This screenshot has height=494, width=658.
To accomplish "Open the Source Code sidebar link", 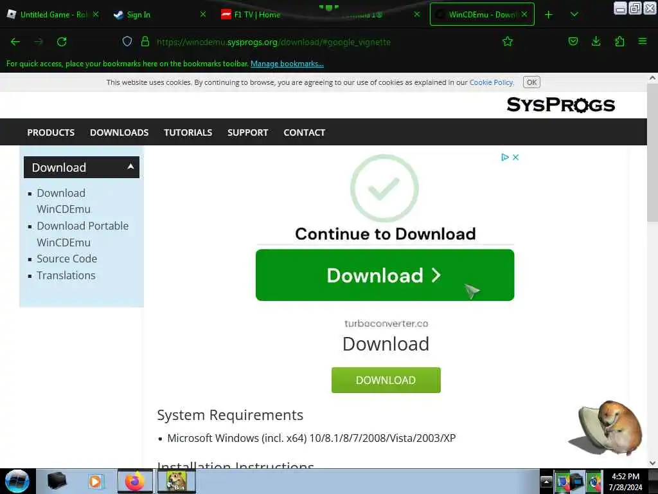I will 67,259.
